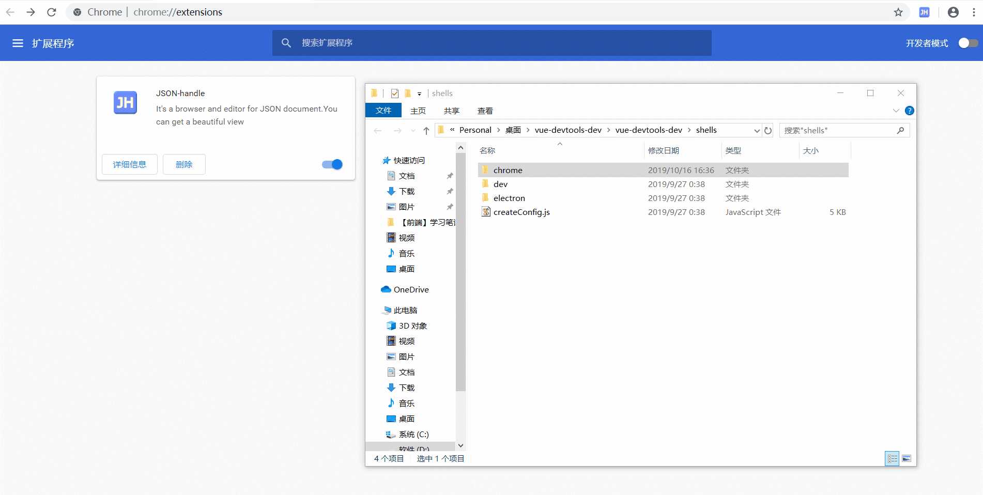Expand breadcrumb chevron after 桌面
The image size is (983, 495).
click(x=528, y=130)
